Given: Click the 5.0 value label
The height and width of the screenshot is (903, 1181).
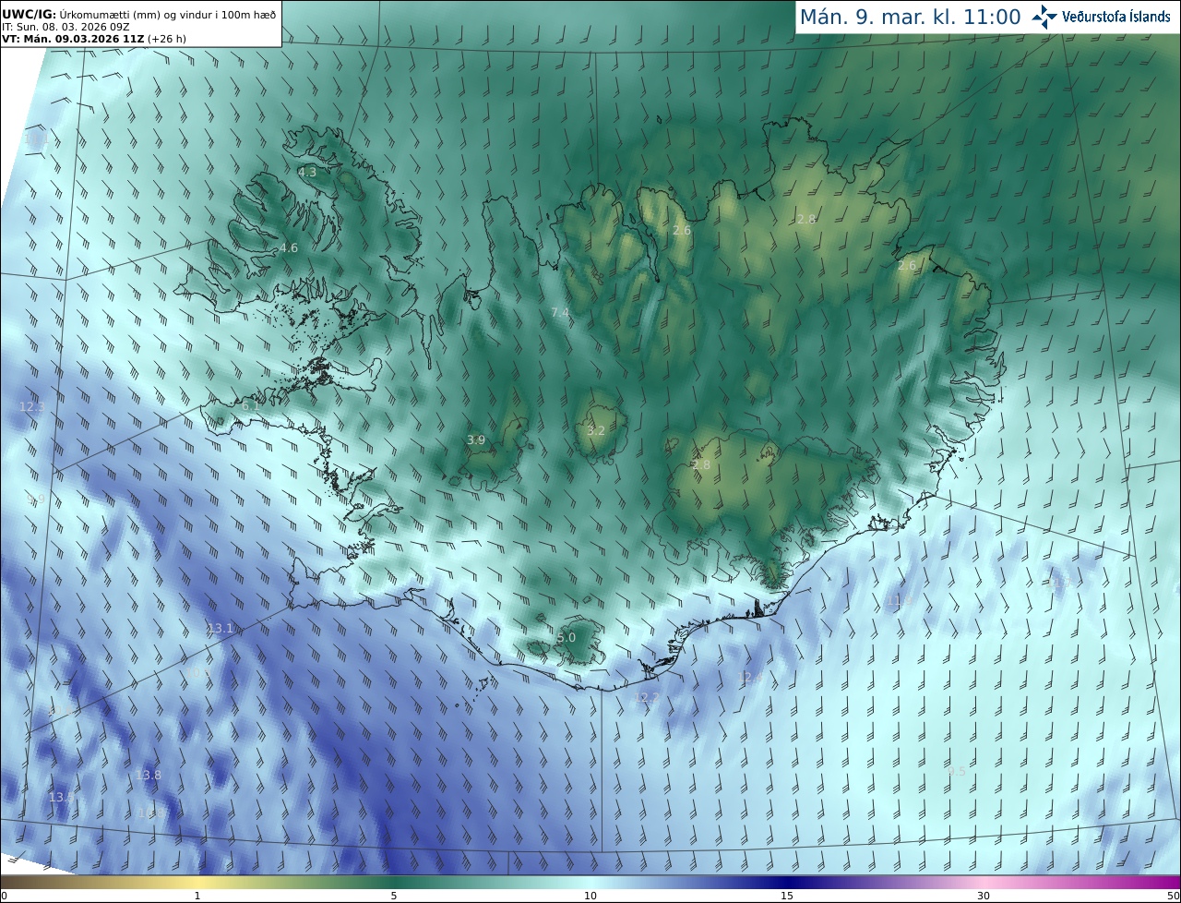Looking at the screenshot, I should click(x=567, y=638).
